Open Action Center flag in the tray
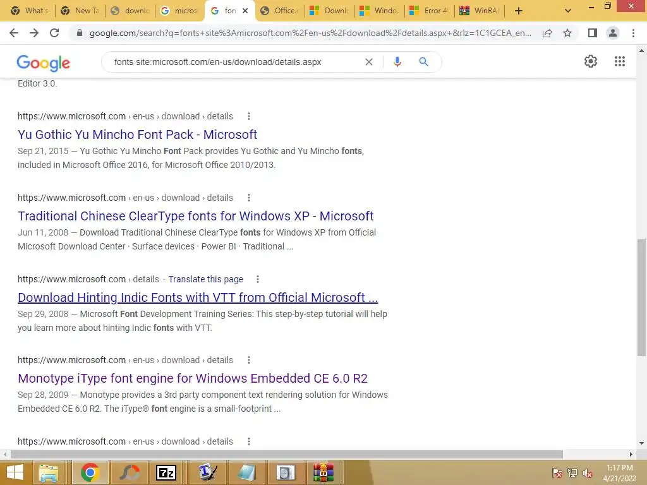The width and height of the screenshot is (647, 485). 557,473
